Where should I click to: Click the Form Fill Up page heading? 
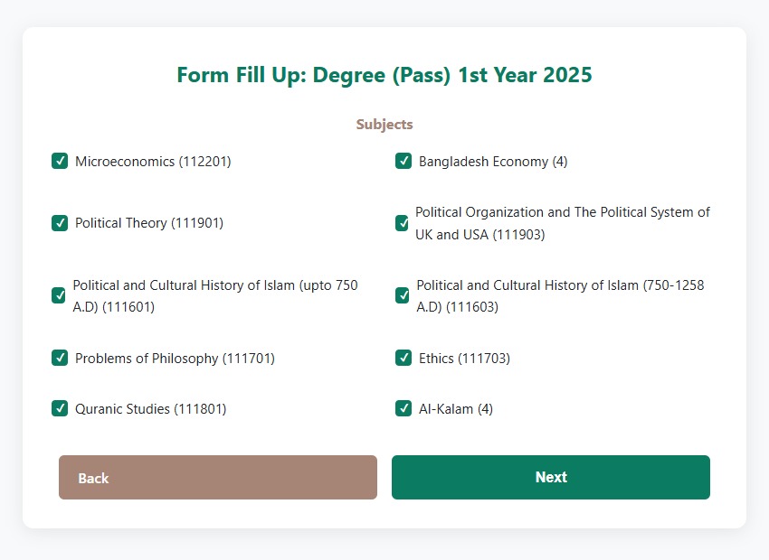tap(384, 75)
